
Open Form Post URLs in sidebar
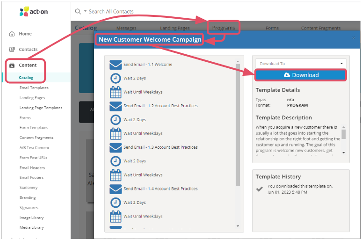(33, 158)
